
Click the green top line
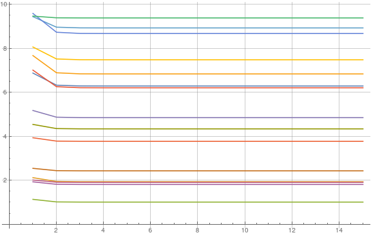pyautogui.click(x=198, y=18)
